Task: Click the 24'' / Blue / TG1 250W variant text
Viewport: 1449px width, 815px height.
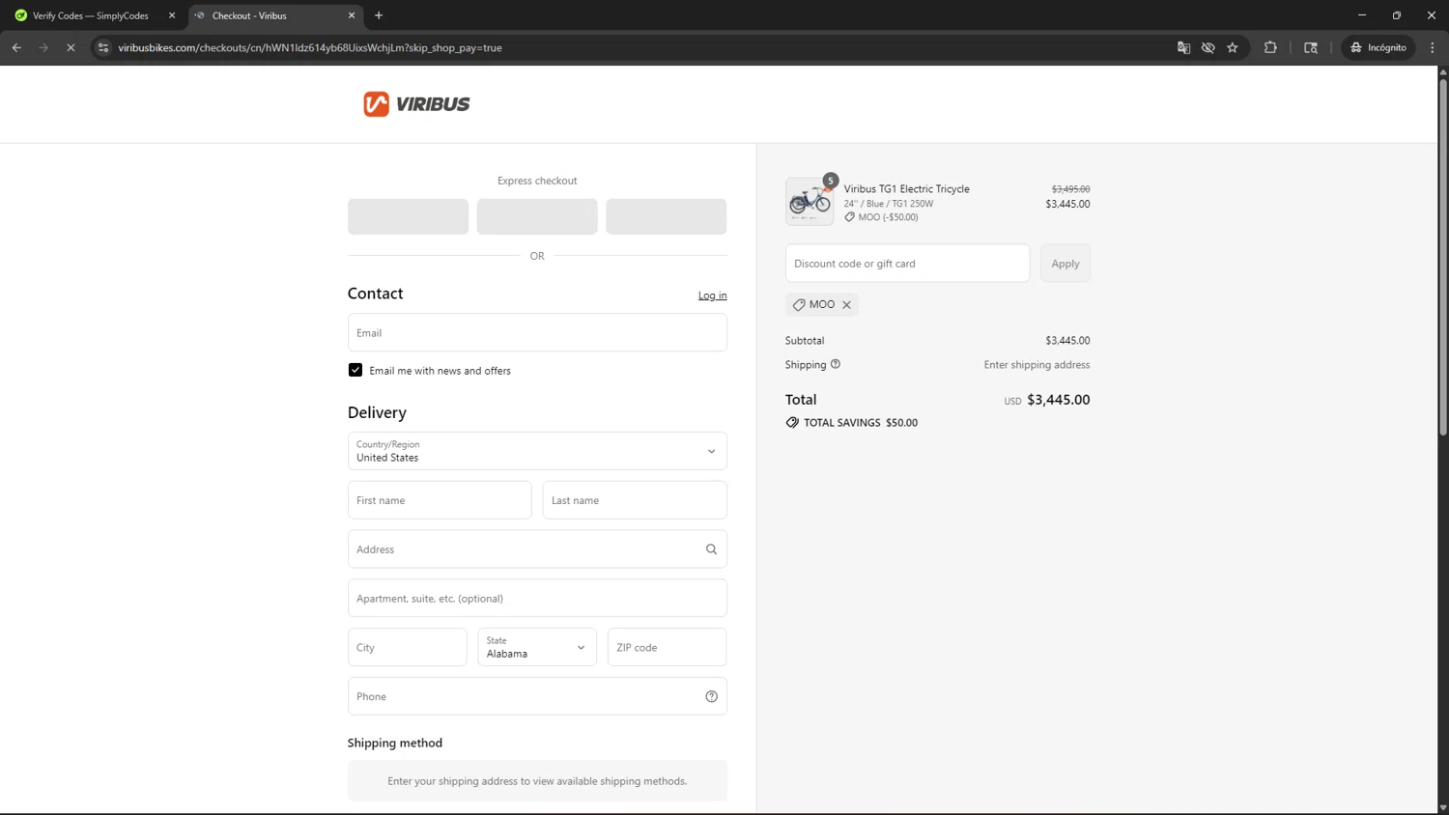Action: [888, 204]
